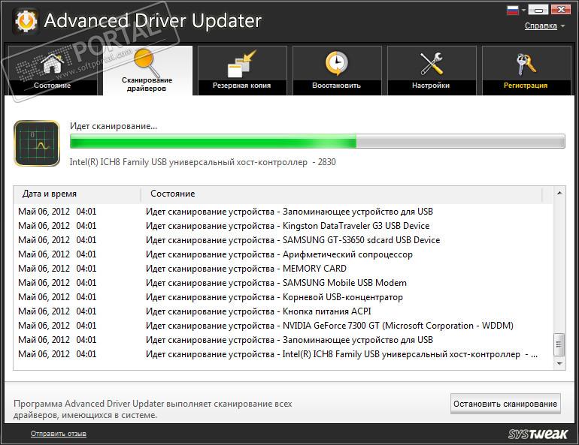Minimize the Advanced Driver Updater window
The width and height of the screenshot is (579, 445).
point(538,10)
